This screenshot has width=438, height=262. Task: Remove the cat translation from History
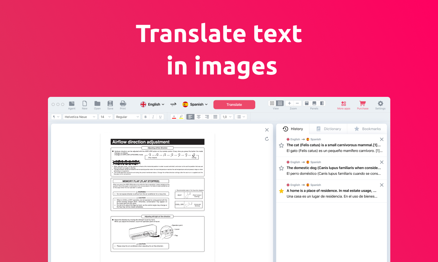(381, 139)
